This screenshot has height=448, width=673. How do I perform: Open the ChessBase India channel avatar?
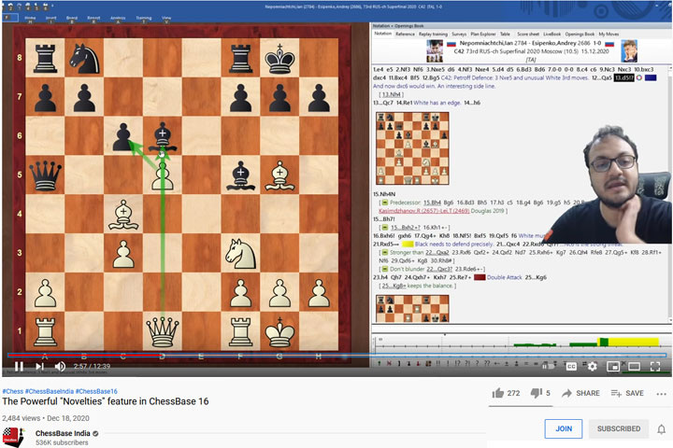[13, 438]
